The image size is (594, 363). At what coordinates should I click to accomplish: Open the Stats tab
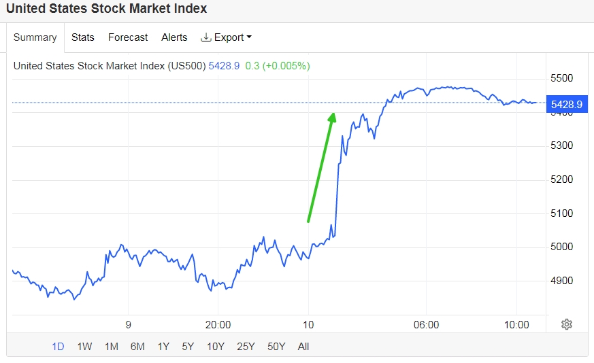pyautogui.click(x=83, y=37)
